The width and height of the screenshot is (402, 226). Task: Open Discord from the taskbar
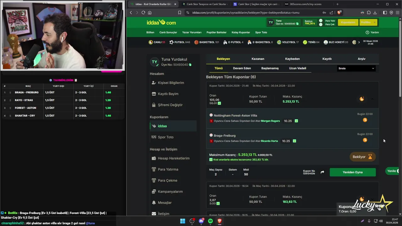[x=201, y=221]
